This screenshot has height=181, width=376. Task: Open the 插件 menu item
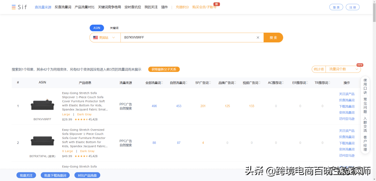pos(164,7)
